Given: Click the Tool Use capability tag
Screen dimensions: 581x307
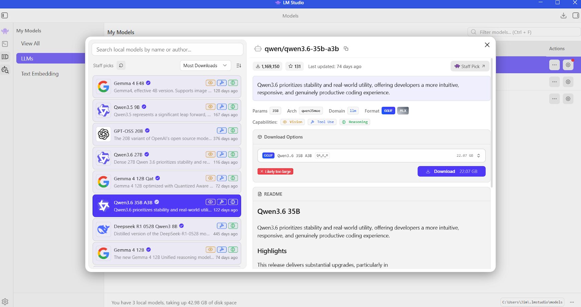Looking at the screenshot, I should pos(322,122).
